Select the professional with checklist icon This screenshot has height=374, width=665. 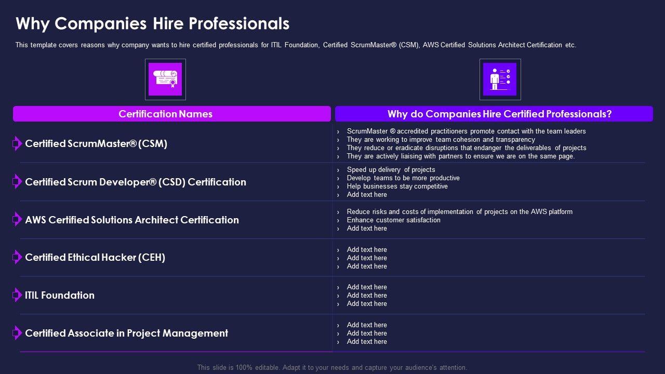[500, 79]
